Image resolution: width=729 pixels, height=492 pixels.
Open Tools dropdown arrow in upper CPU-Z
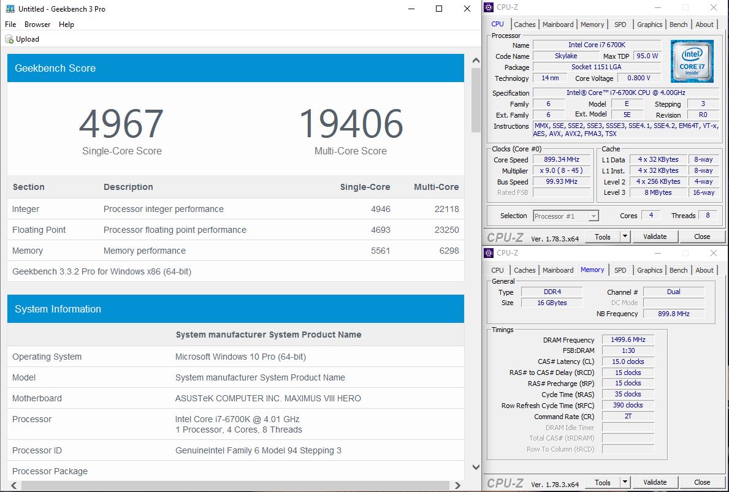click(x=625, y=237)
